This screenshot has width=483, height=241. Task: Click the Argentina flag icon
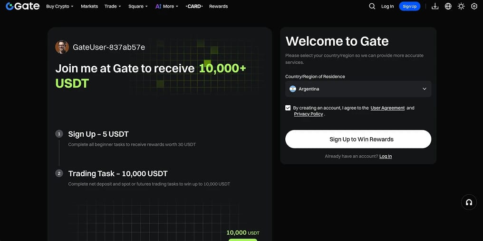tap(293, 89)
